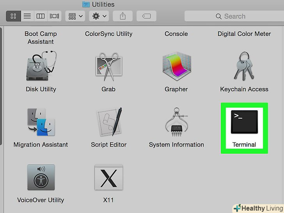The height and width of the screenshot is (213, 284).
Task: Click the Utilities folder title icon
Action: (86, 4)
